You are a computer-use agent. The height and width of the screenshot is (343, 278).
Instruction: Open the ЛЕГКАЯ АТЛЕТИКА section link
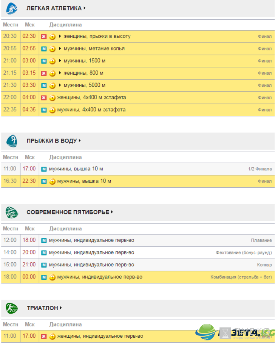pyautogui.click(x=54, y=8)
